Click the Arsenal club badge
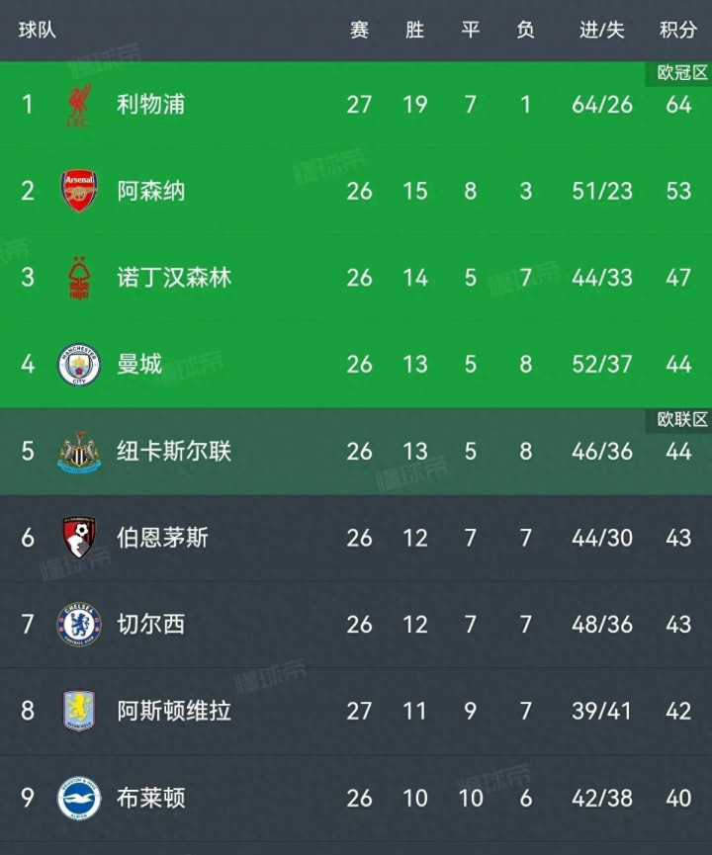The height and width of the screenshot is (855, 712). [78, 191]
